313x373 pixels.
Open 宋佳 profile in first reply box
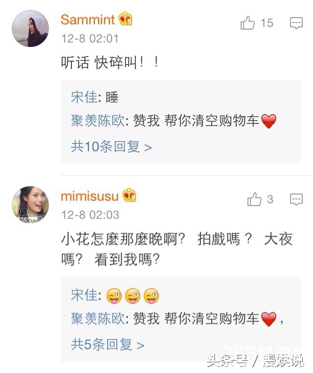click(84, 97)
